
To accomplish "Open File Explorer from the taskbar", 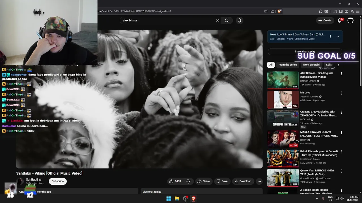I will tap(177, 198).
